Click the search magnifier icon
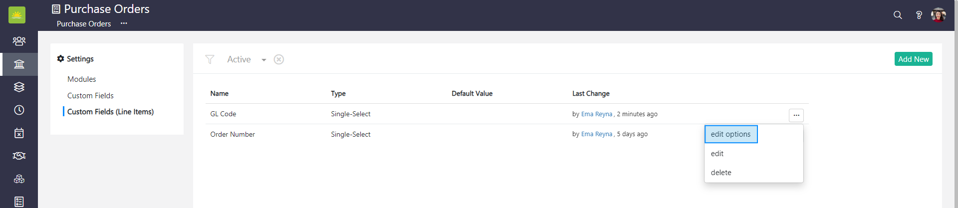The height and width of the screenshot is (208, 958). [898, 15]
